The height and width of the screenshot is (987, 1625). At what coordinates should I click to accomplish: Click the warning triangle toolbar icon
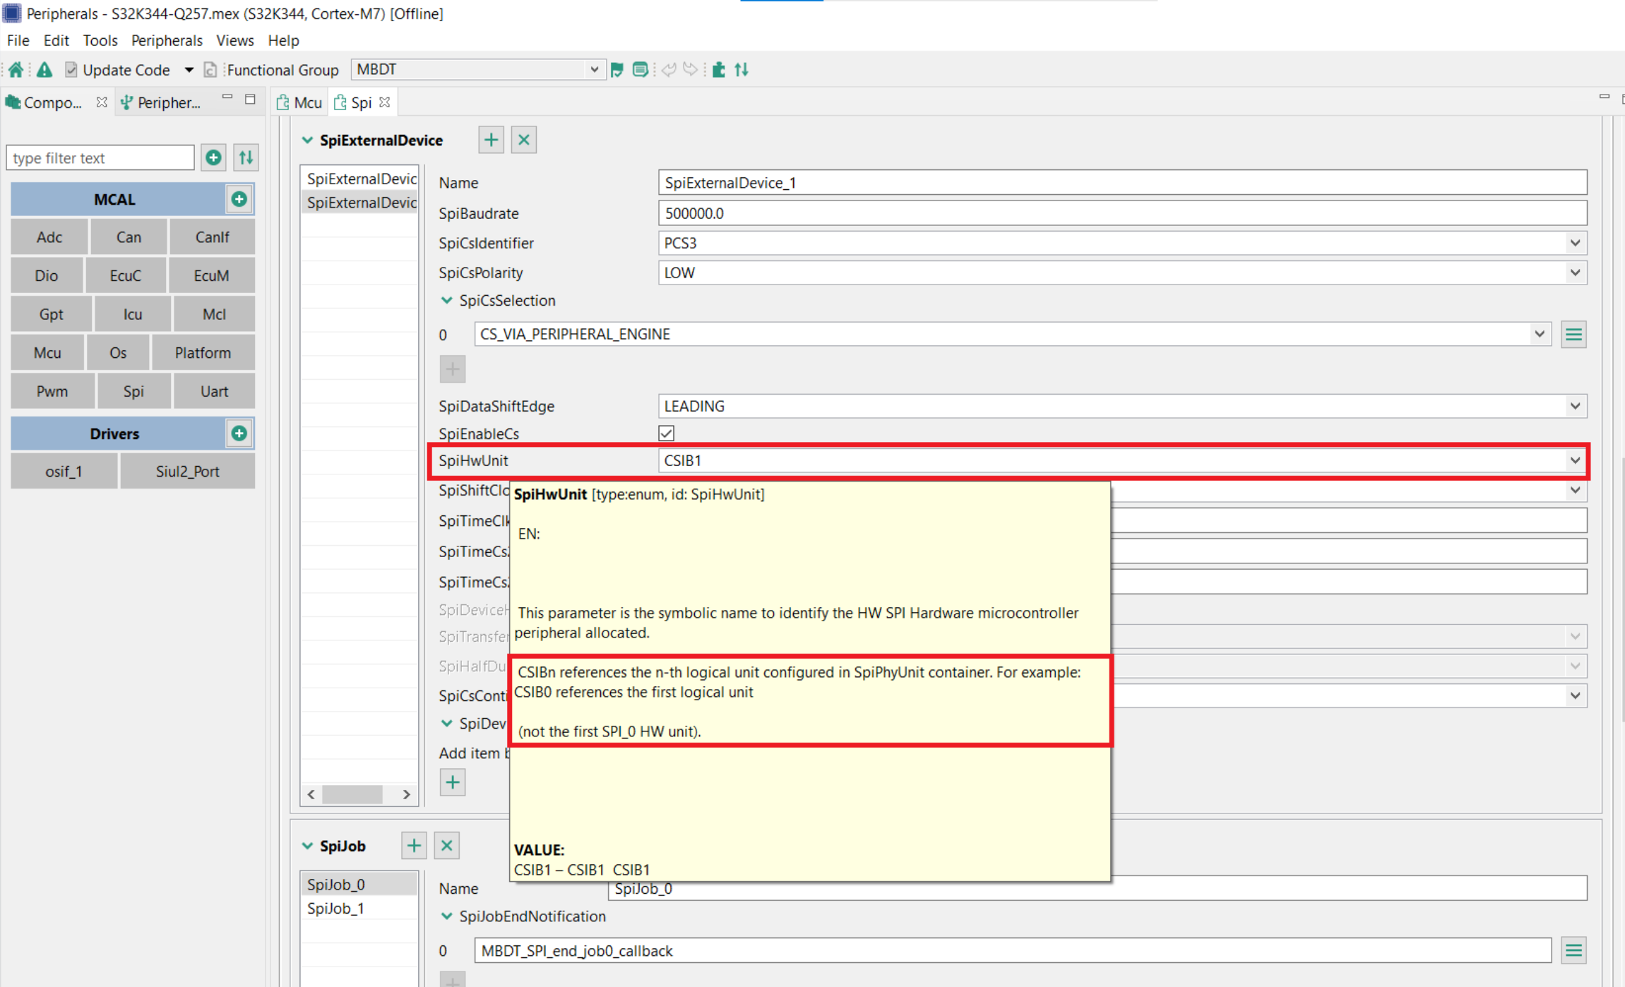pyautogui.click(x=44, y=69)
